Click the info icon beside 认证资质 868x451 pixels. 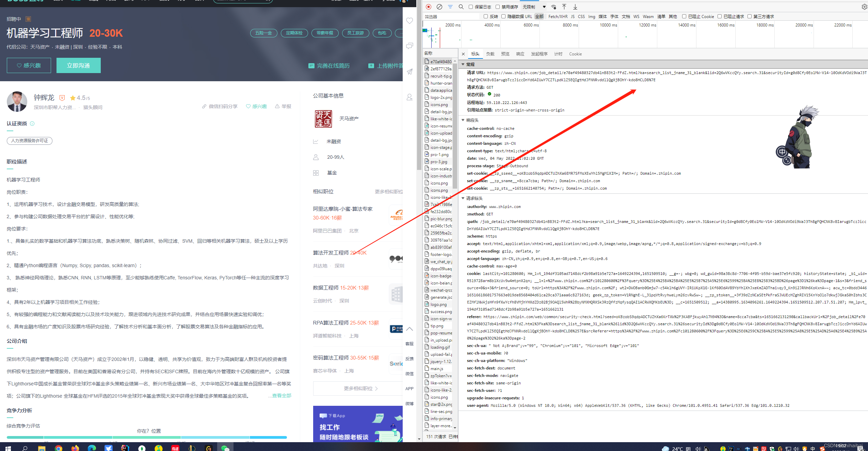[x=32, y=124]
